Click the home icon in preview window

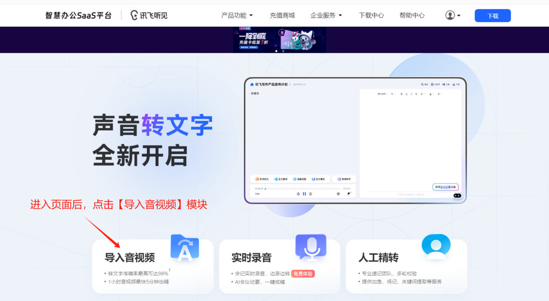pyautogui.click(x=252, y=84)
